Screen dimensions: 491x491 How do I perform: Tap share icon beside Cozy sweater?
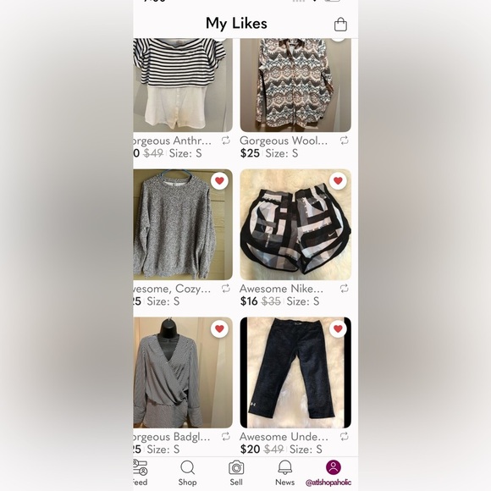coord(226,289)
